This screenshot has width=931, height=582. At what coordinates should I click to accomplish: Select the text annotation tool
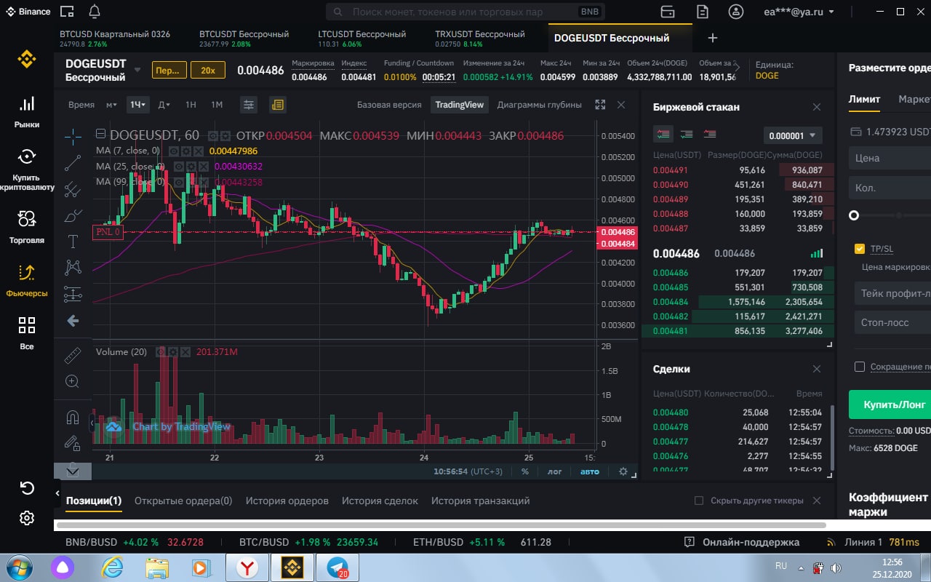pos(73,242)
